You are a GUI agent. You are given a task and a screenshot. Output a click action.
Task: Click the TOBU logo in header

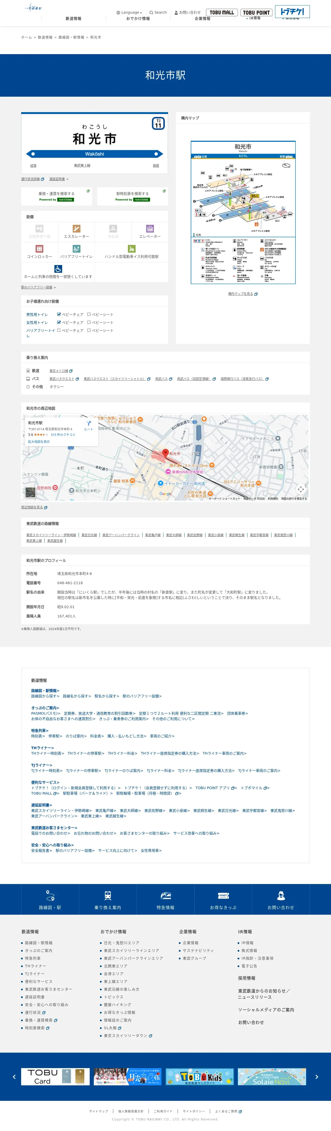tap(33, 7)
